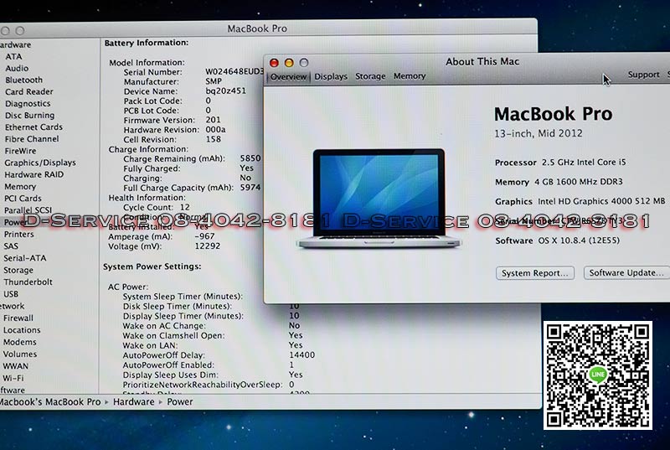Close the About This Mac window
The image size is (670, 450).
click(x=274, y=63)
